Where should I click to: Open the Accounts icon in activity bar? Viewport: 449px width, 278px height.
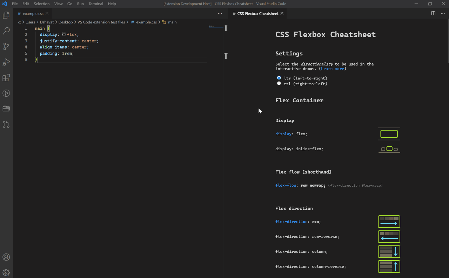(6, 257)
